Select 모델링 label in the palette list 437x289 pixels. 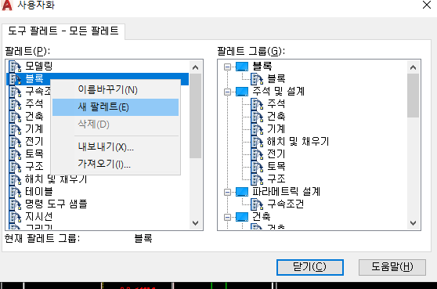click(38, 67)
